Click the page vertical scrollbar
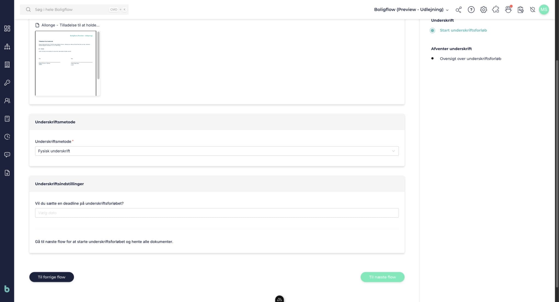Viewport: 559px width, 302px height. (557, 174)
